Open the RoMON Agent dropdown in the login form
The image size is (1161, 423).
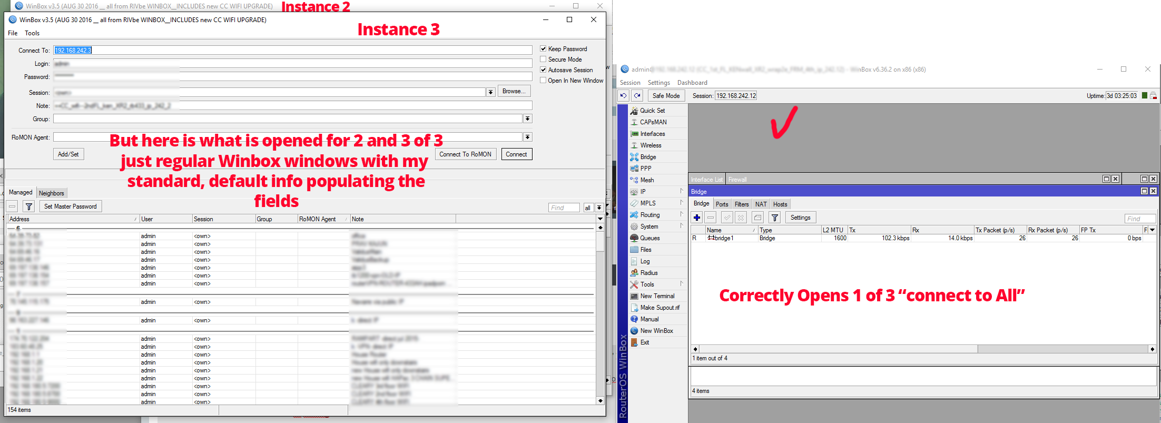528,137
